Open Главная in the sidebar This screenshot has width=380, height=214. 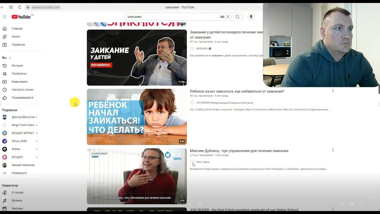tap(17, 29)
